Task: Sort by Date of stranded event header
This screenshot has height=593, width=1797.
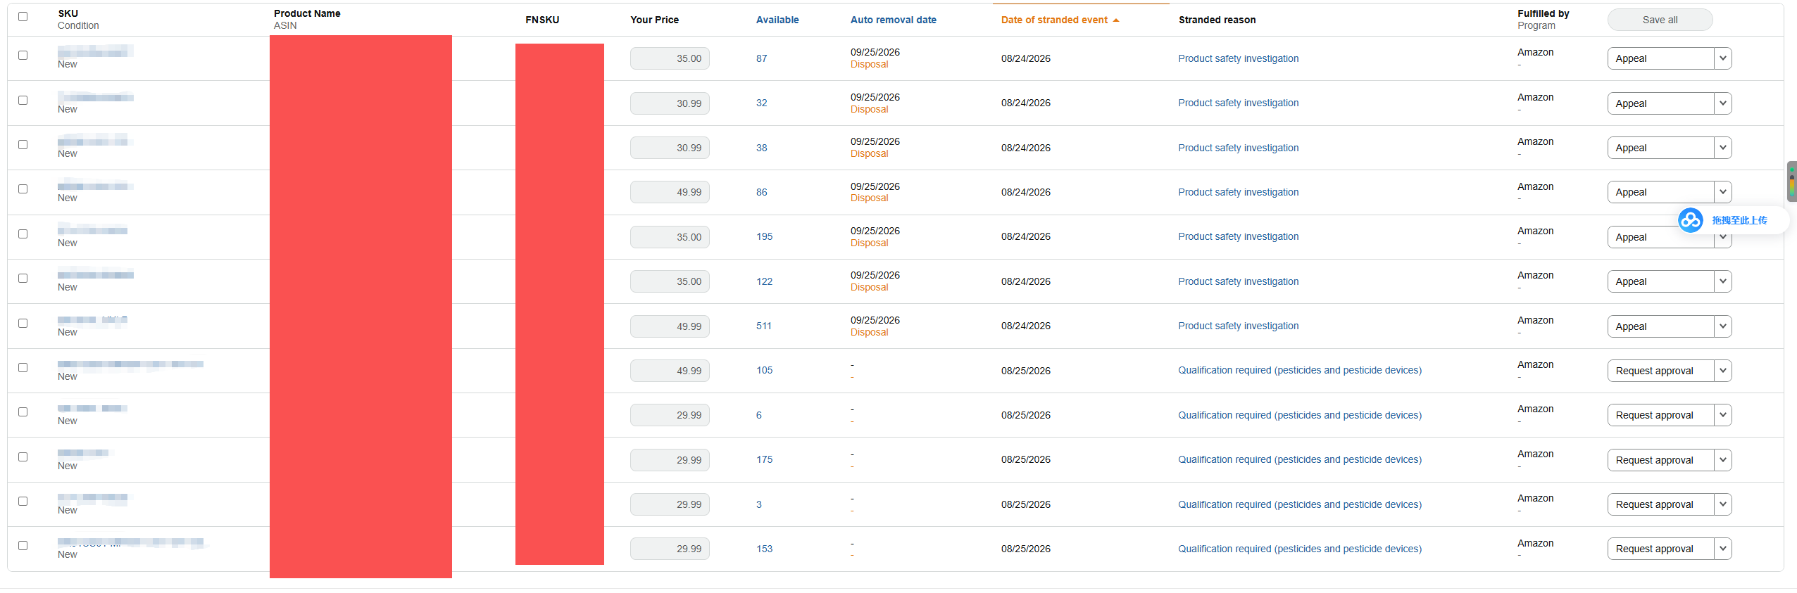Action: pos(1054,20)
